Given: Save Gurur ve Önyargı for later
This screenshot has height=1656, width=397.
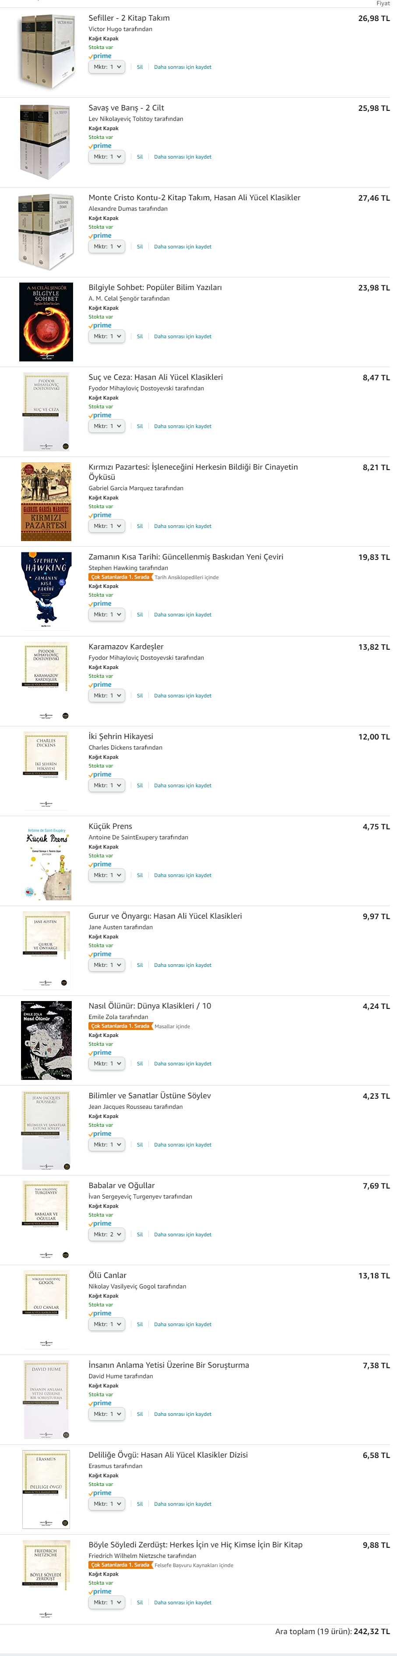Looking at the screenshot, I should click(183, 965).
